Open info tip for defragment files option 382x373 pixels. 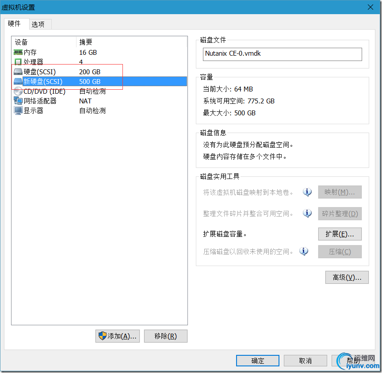(x=307, y=213)
